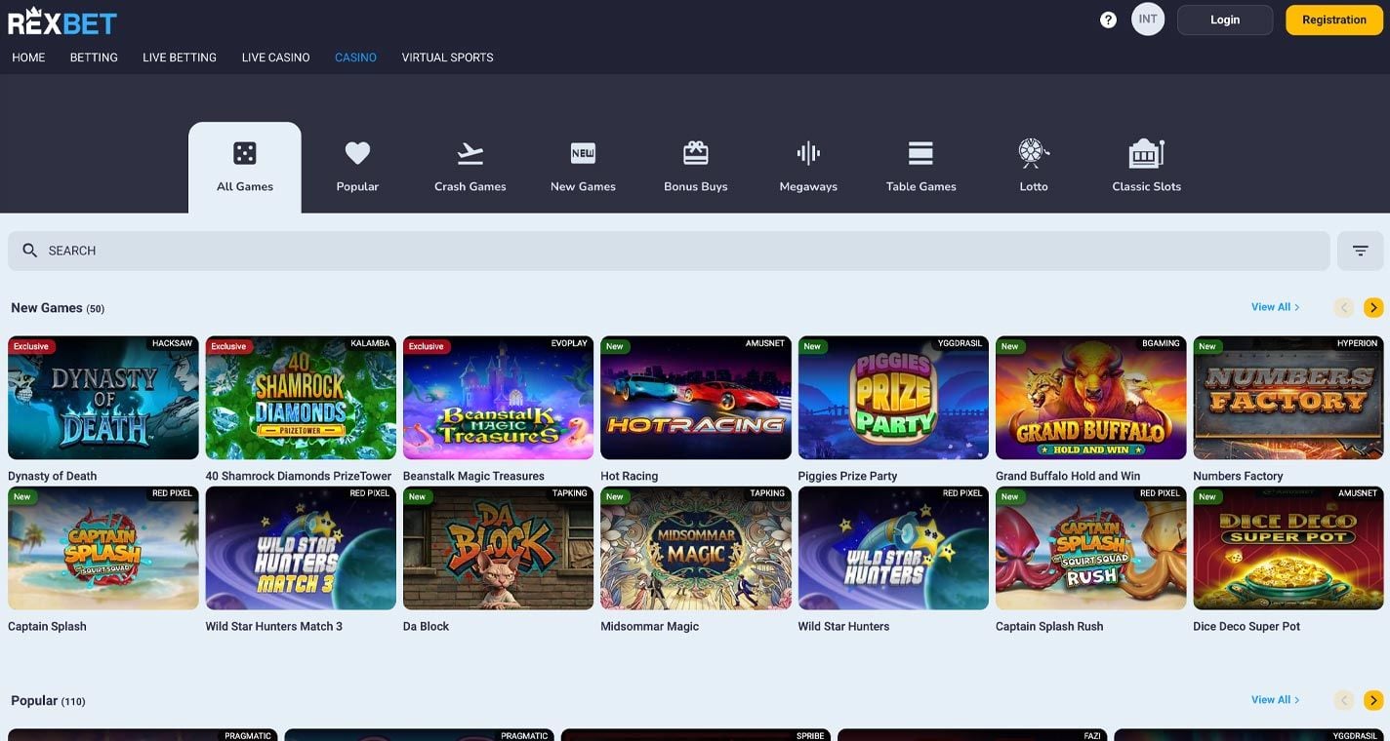The image size is (1390, 741).
Task: Click View All for Popular games
Action: tap(1276, 700)
